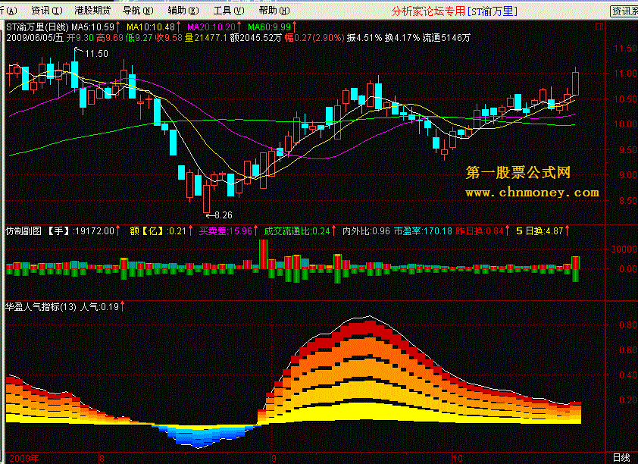Click the 华盈人气指标(13) indicator title
638x464 pixels.
pyautogui.click(x=41, y=307)
